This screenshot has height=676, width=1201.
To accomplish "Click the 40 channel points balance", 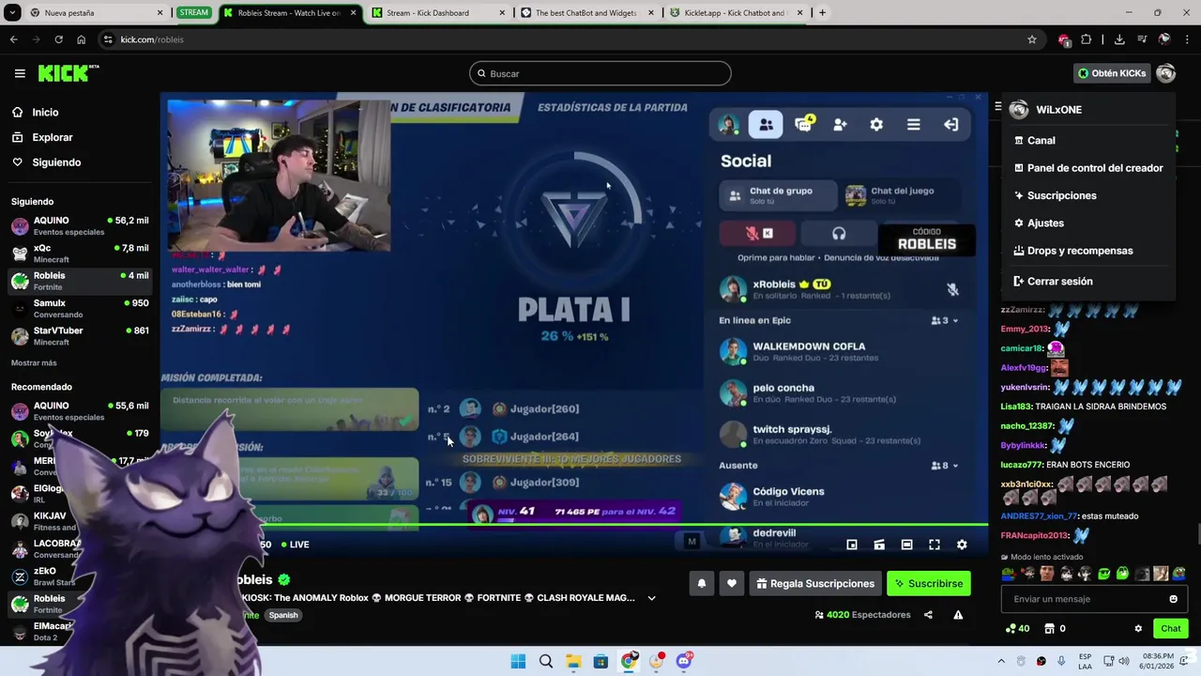I will (x=1018, y=629).
